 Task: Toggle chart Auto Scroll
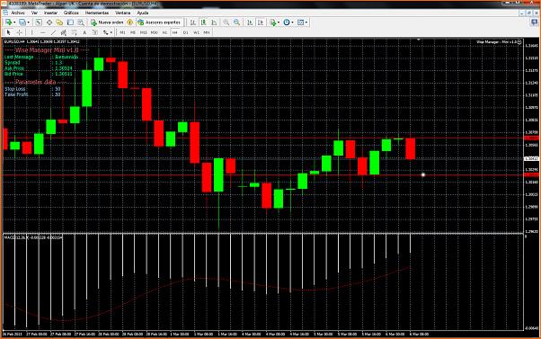[250, 22]
